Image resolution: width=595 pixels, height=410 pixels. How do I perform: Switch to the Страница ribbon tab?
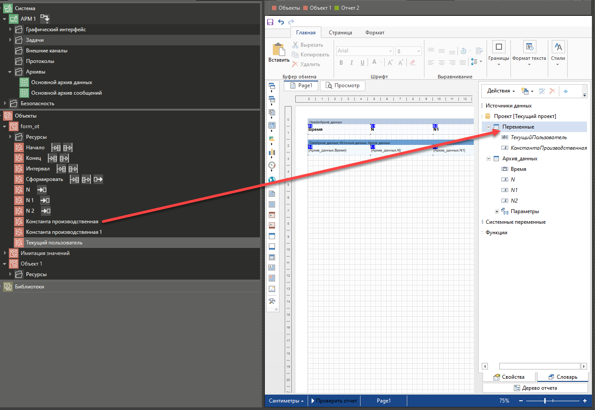[x=340, y=33]
